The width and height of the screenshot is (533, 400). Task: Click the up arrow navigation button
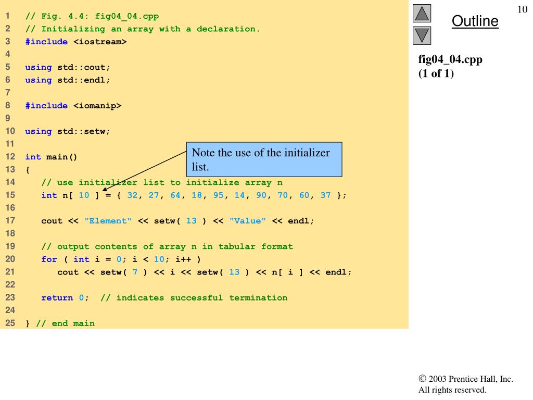coord(422,13)
